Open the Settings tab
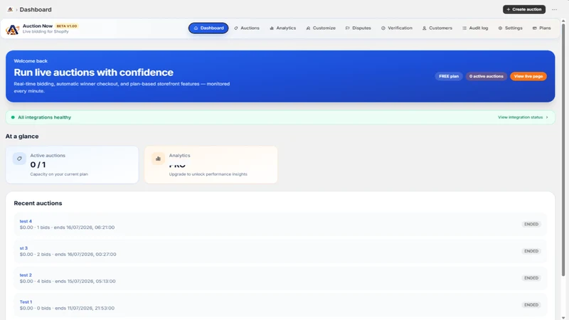 (510, 28)
